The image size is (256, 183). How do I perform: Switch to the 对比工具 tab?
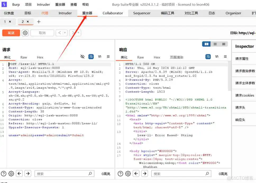[x=191, y=13]
